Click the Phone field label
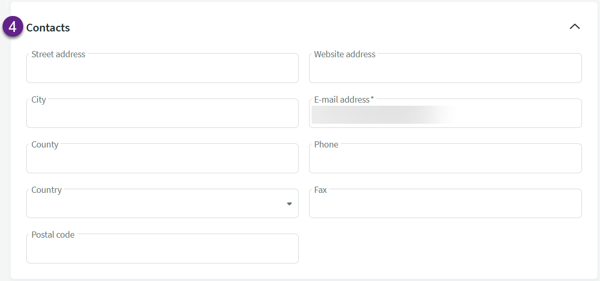 tap(326, 144)
